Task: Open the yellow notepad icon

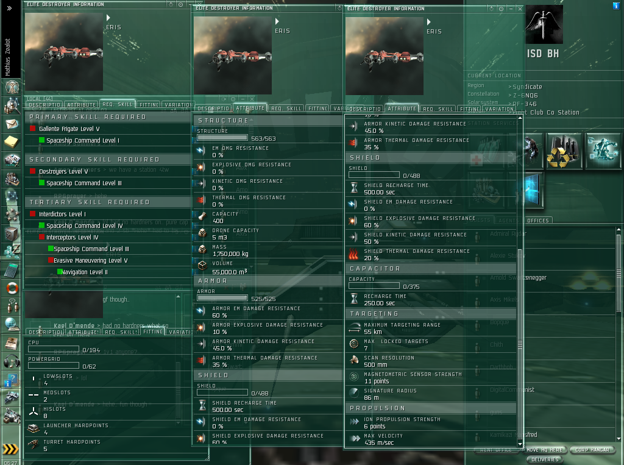Action: coord(12,142)
